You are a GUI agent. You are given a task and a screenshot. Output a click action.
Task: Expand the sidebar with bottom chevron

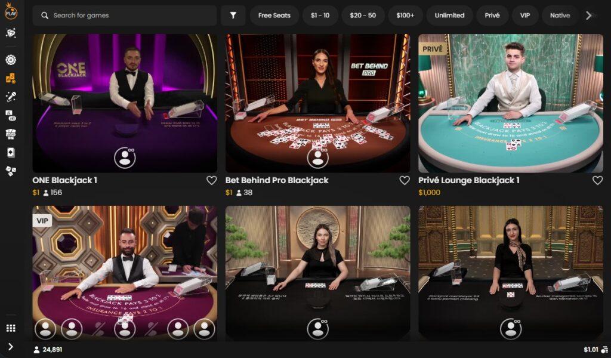pyautogui.click(x=11, y=347)
